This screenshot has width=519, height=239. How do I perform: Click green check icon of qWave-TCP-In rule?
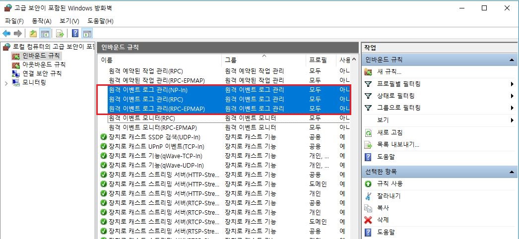tap(104, 156)
